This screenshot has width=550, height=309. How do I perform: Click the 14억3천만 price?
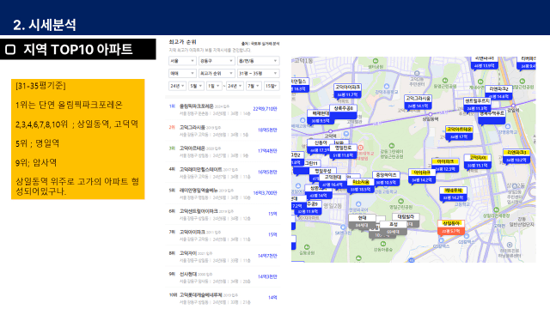click(x=267, y=276)
